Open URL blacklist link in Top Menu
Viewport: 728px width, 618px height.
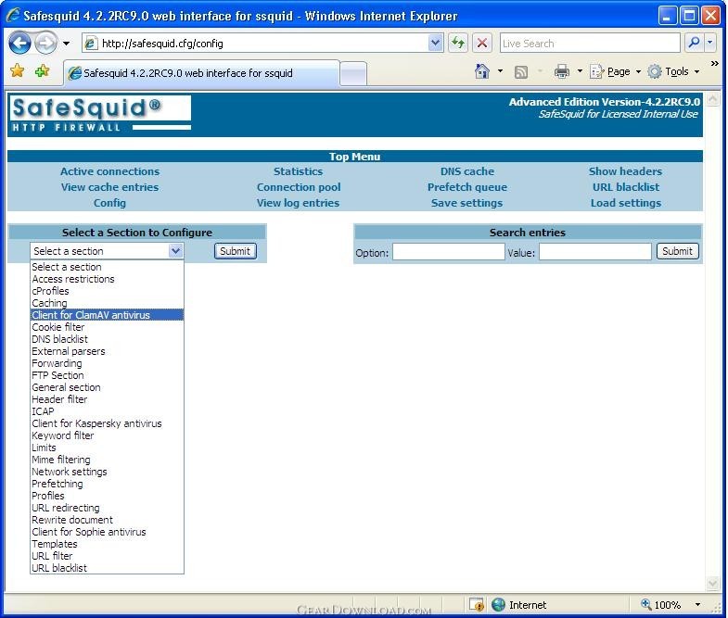tap(626, 187)
